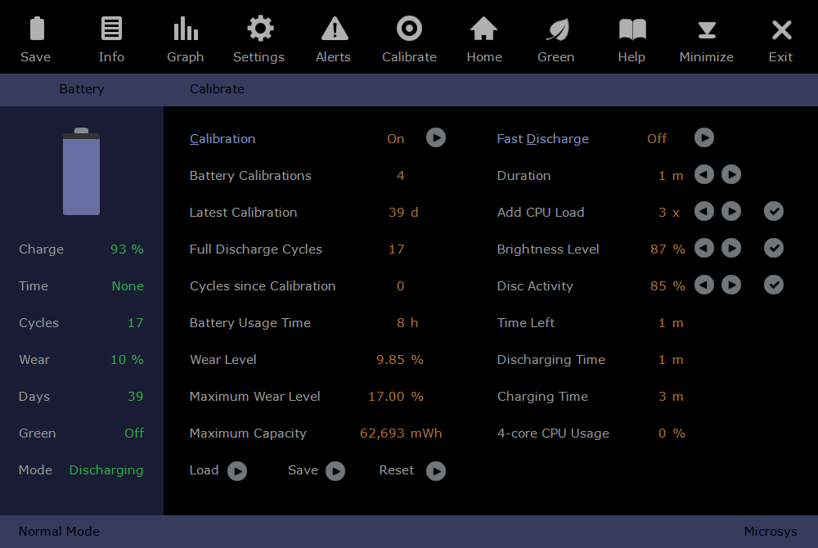Open the Alerts warning icon
Image resolution: width=818 pixels, height=548 pixels.
[335, 29]
